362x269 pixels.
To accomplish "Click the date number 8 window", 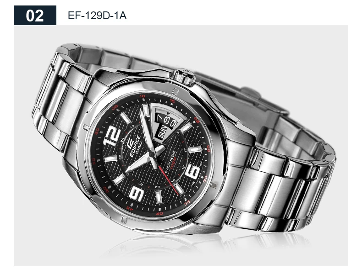I will (x=167, y=120).
